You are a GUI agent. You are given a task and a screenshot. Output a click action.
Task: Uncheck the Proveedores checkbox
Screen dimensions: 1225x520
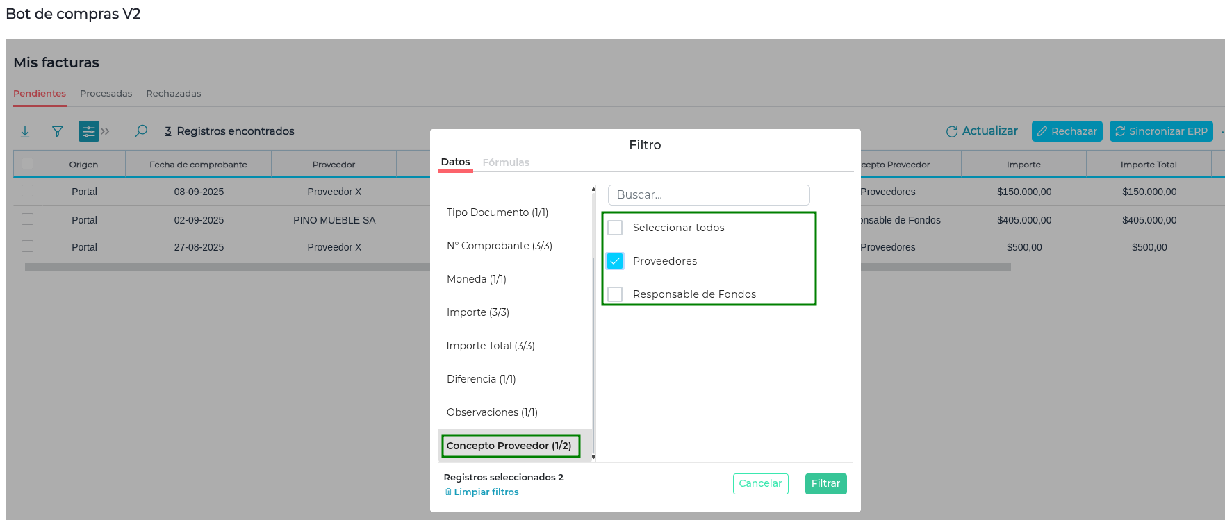pos(615,261)
